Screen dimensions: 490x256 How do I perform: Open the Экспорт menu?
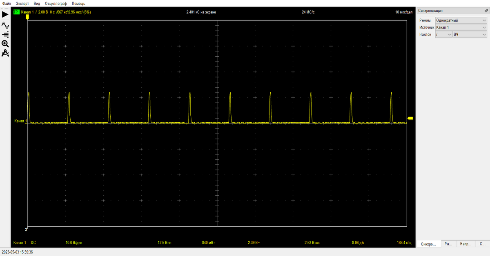(22, 3)
